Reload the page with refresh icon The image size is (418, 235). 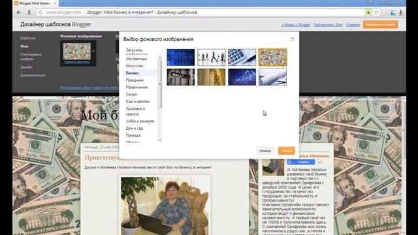(x=40, y=12)
